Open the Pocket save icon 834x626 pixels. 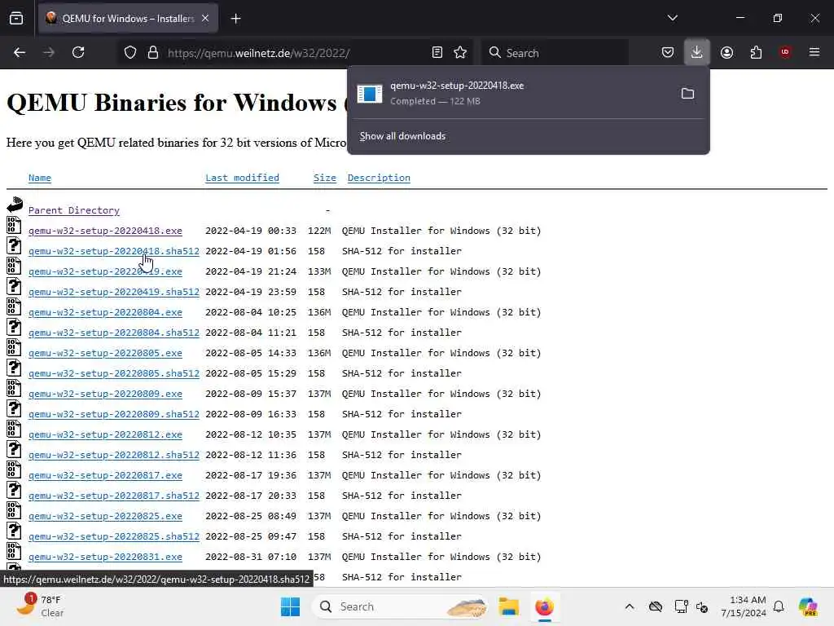[668, 52]
